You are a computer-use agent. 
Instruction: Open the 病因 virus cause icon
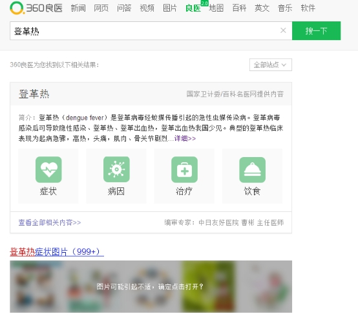[116, 169]
